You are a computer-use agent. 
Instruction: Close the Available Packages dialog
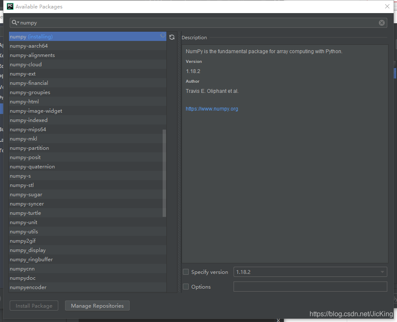[387, 6]
